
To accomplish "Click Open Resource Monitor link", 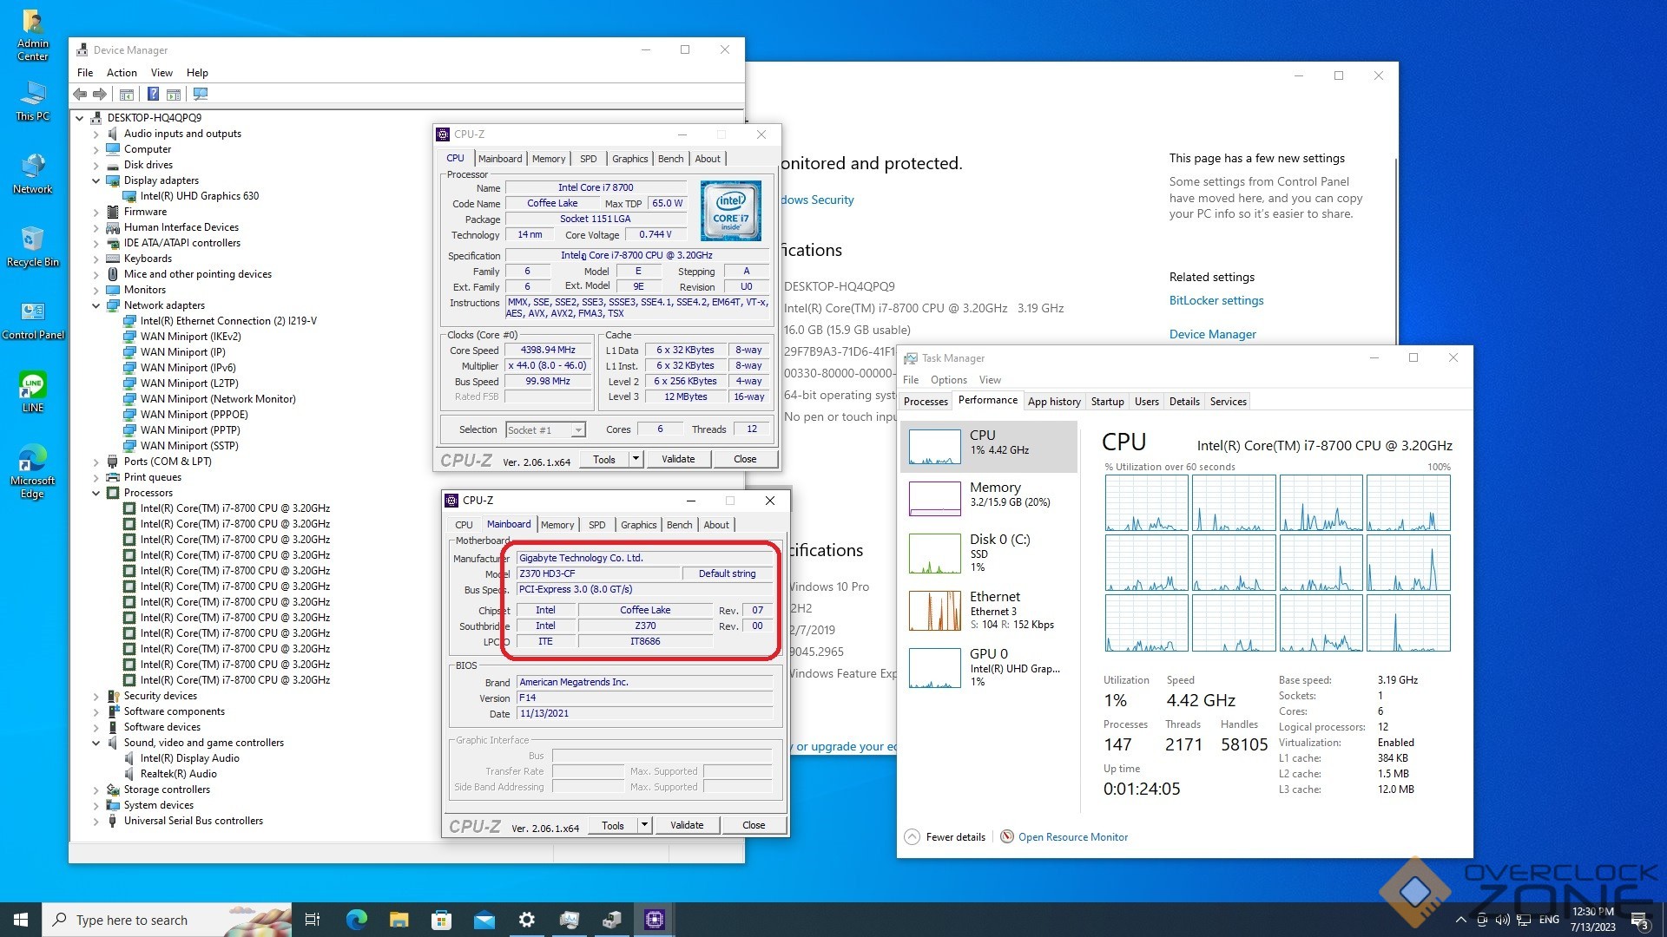I will pos(1073,837).
